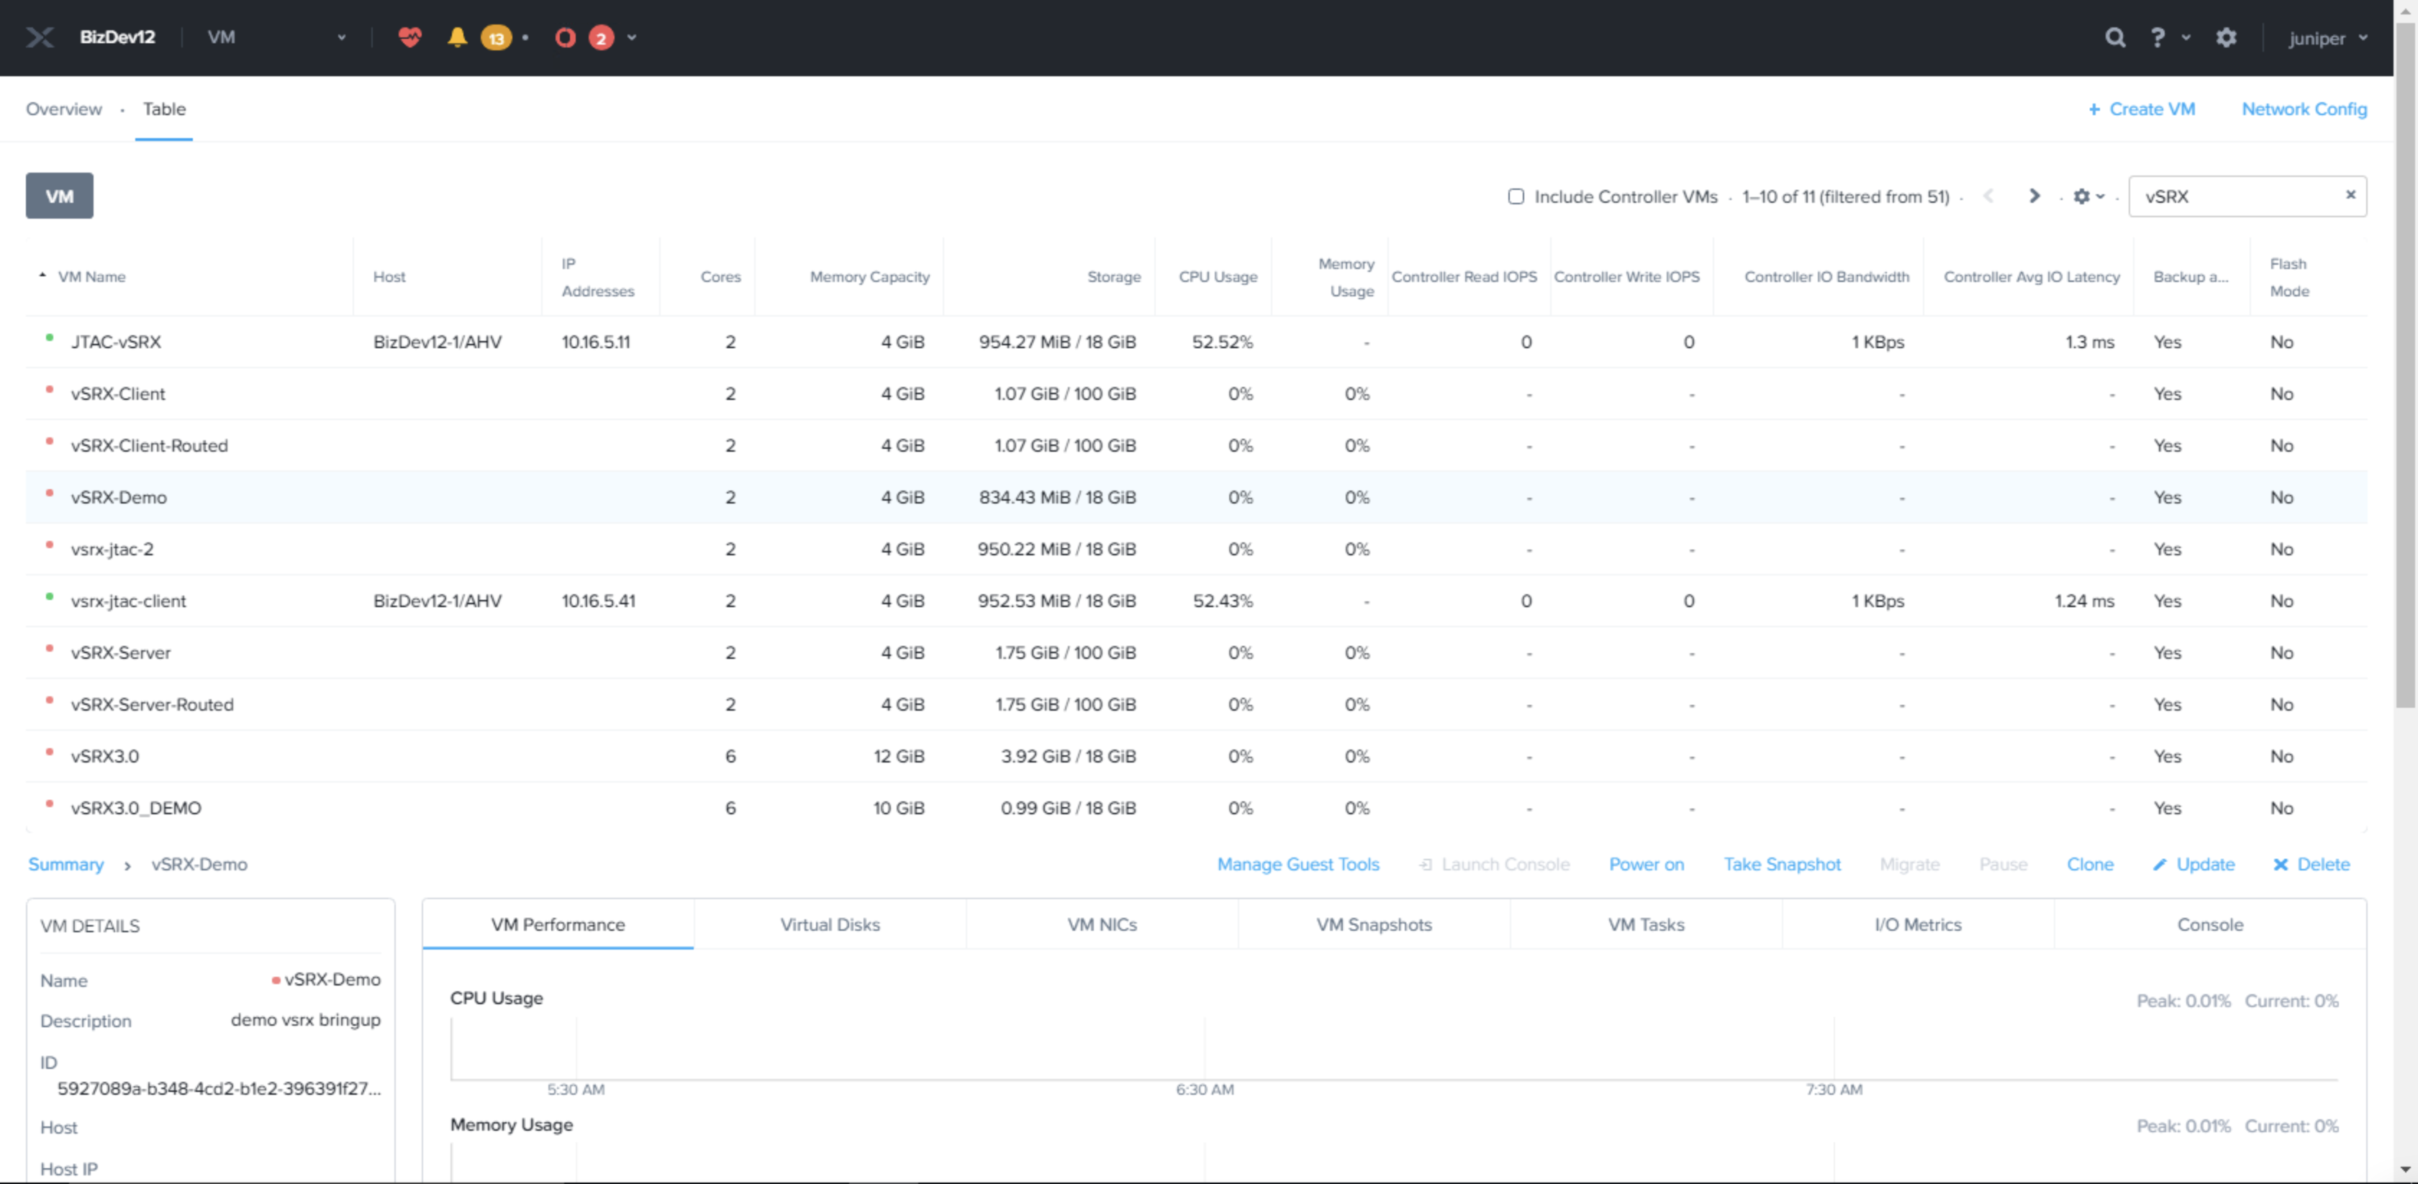Screen dimensions: 2418x1184
Task: Click the red tasks circle icon
Action: point(564,37)
